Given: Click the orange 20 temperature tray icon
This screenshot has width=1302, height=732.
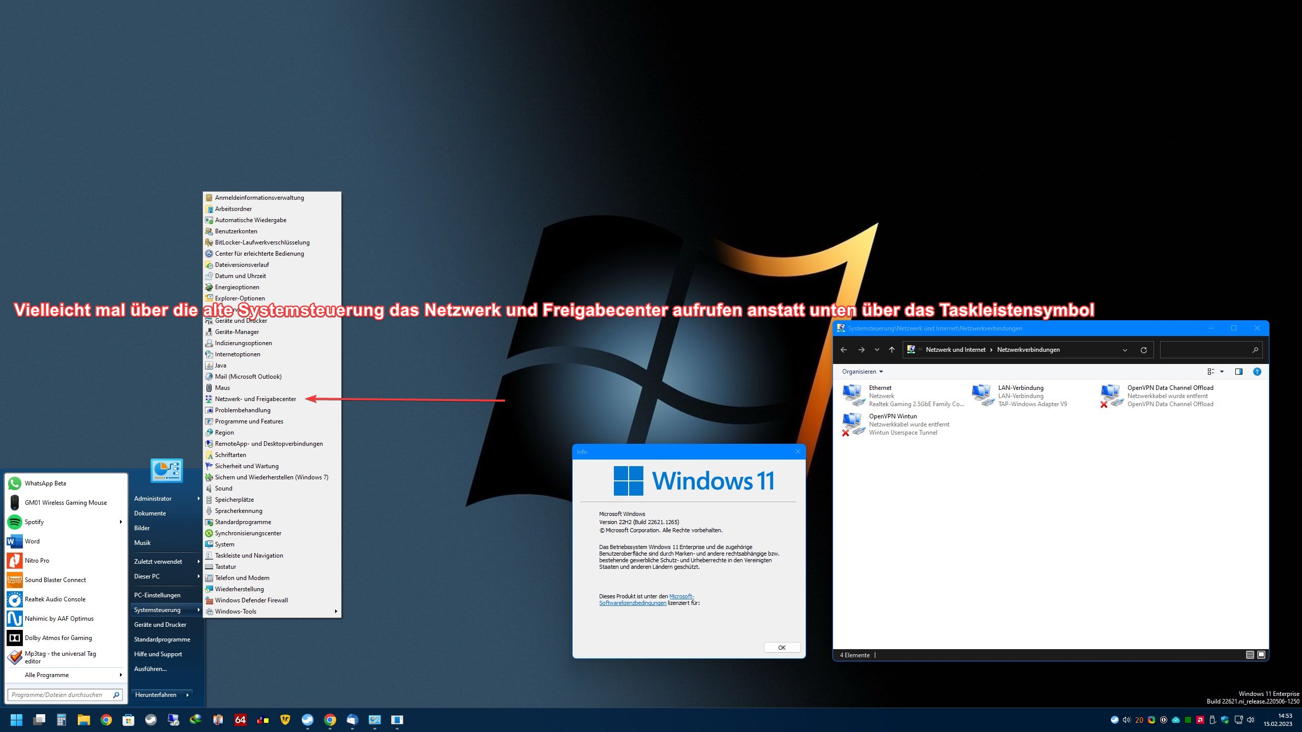Looking at the screenshot, I should [1139, 720].
